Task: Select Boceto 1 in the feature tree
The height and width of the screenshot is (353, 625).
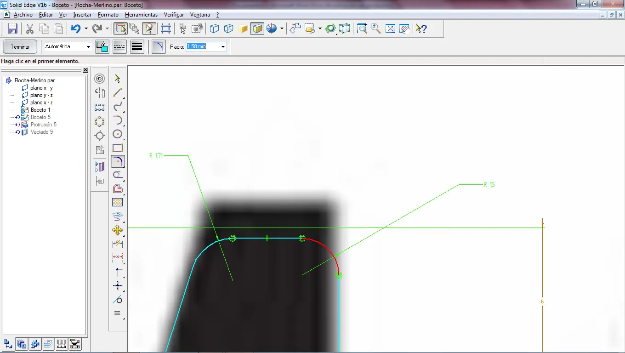Action: point(40,110)
